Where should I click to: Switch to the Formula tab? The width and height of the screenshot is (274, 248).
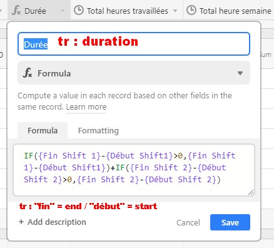click(43, 130)
